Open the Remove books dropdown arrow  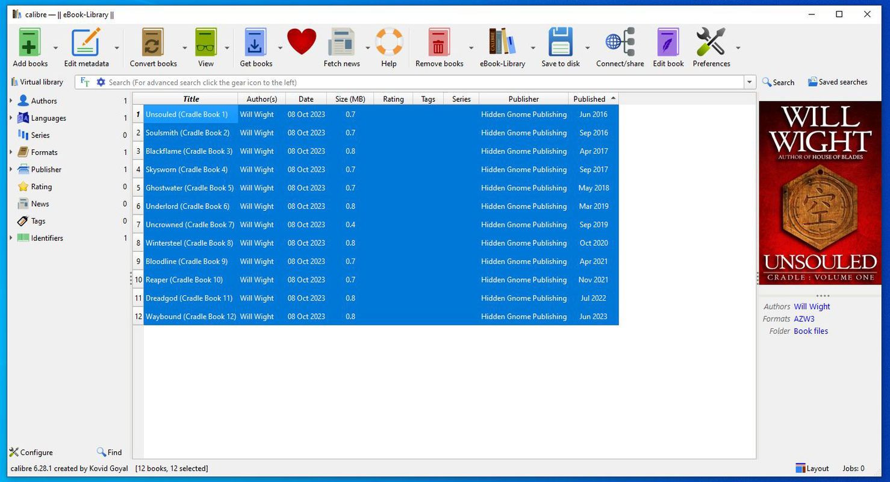(x=471, y=48)
